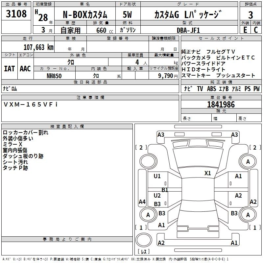Screen dimensions: 263x263
Task: Click damage mark U2 on car diagram
Action: (157, 196)
